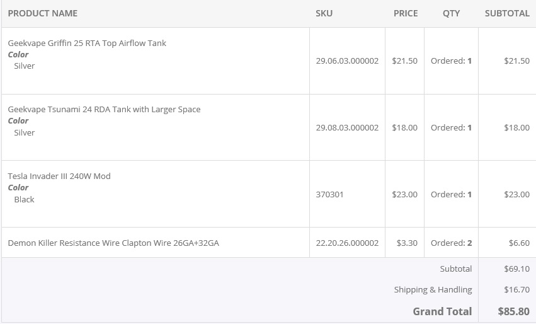Click the Black color option of Tesla Invader
536x324 pixels.
24,199
